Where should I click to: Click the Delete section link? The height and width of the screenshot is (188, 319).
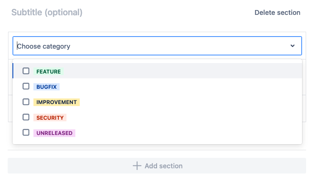coord(277,12)
